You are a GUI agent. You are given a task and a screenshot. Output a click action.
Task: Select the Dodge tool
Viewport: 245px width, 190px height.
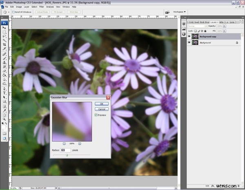(4, 84)
